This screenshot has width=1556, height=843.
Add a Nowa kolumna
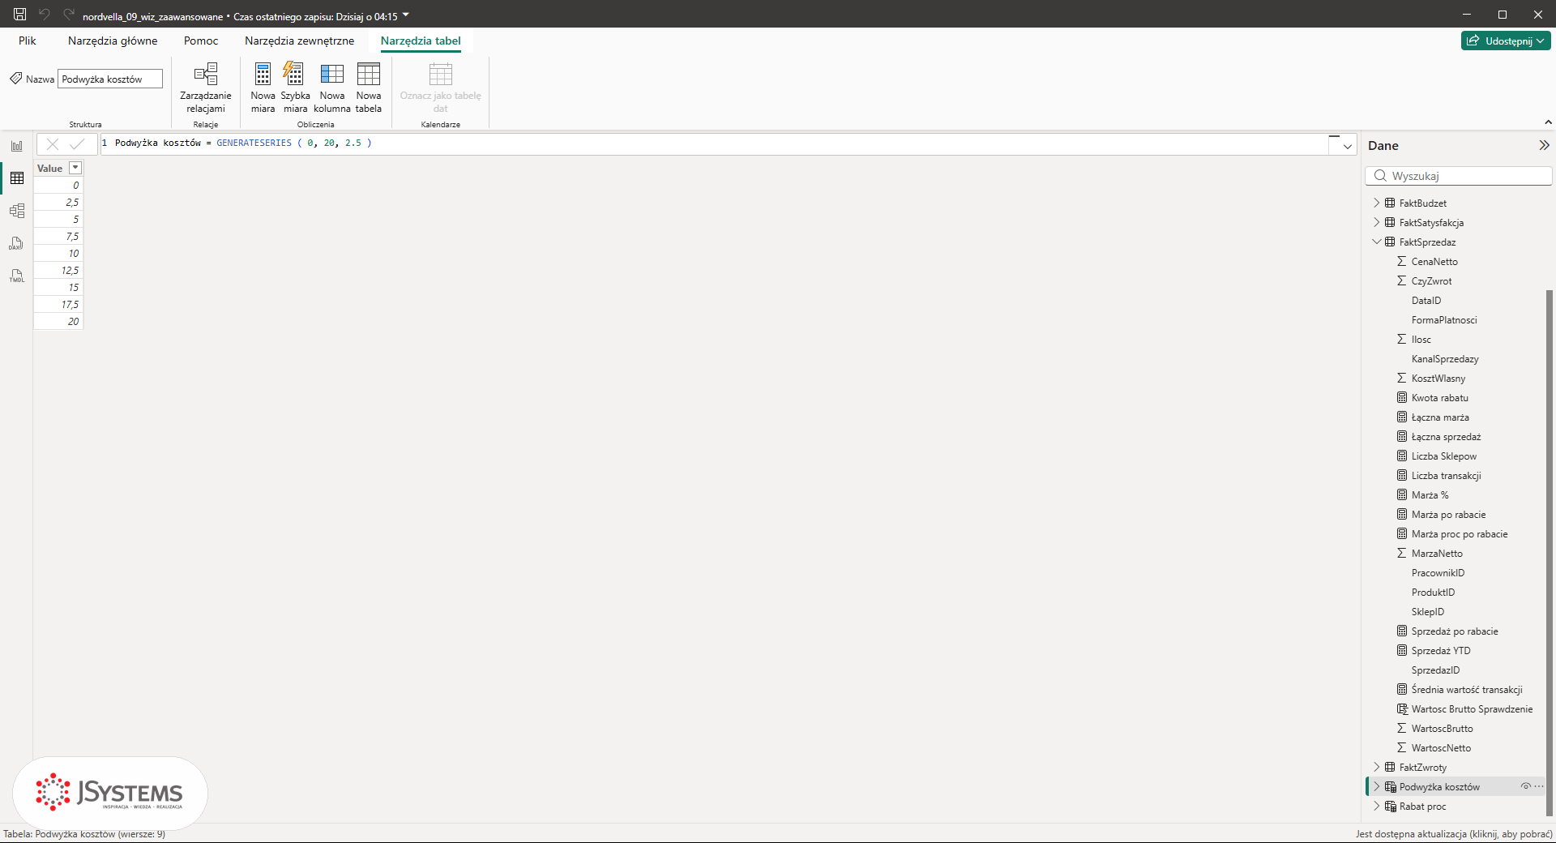tap(332, 88)
